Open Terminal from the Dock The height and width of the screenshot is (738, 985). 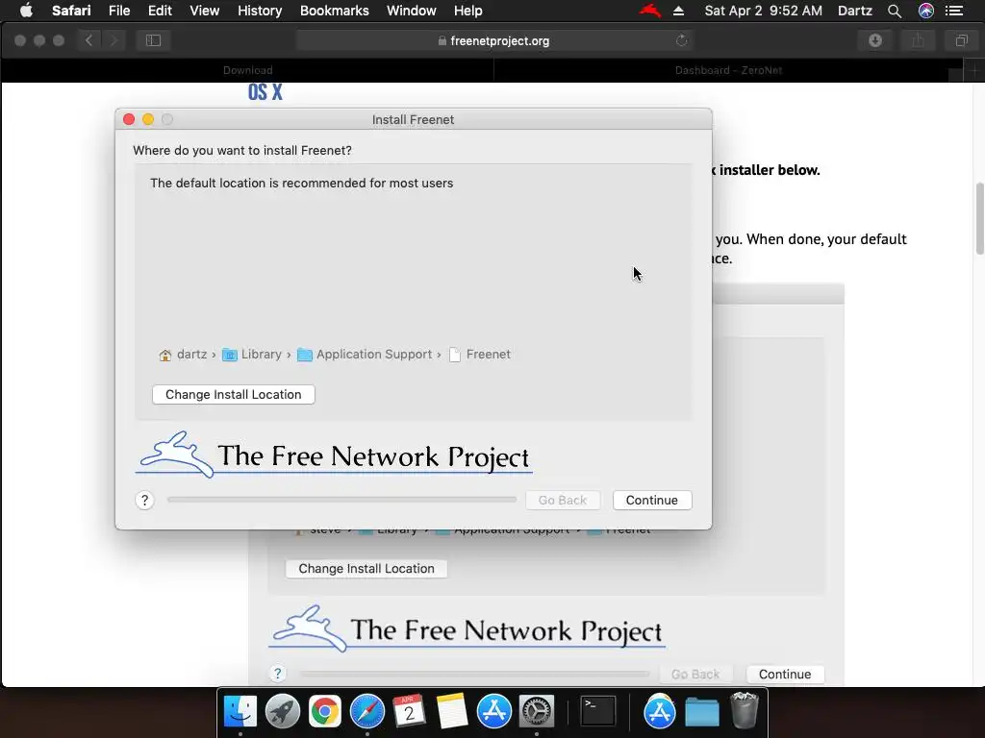pyautogui.click(x=597, y=712)
